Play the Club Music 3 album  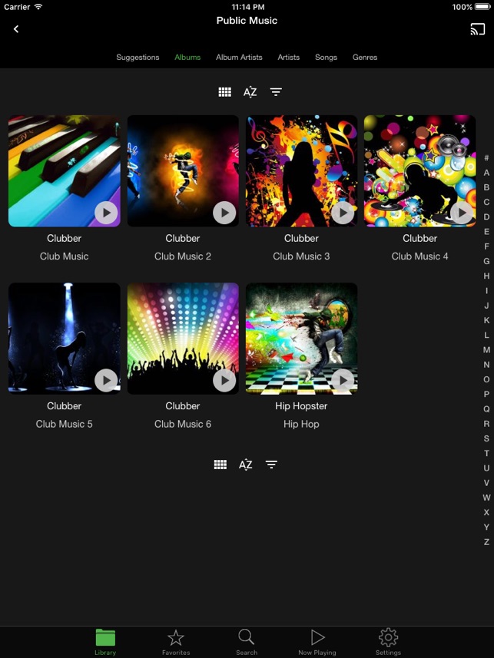[x=343, y=213]
